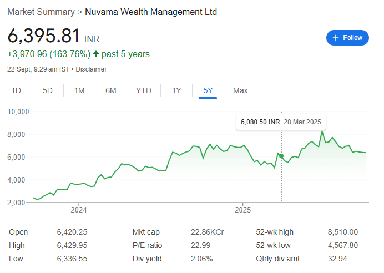Click the Div yield label

point(147,259)
